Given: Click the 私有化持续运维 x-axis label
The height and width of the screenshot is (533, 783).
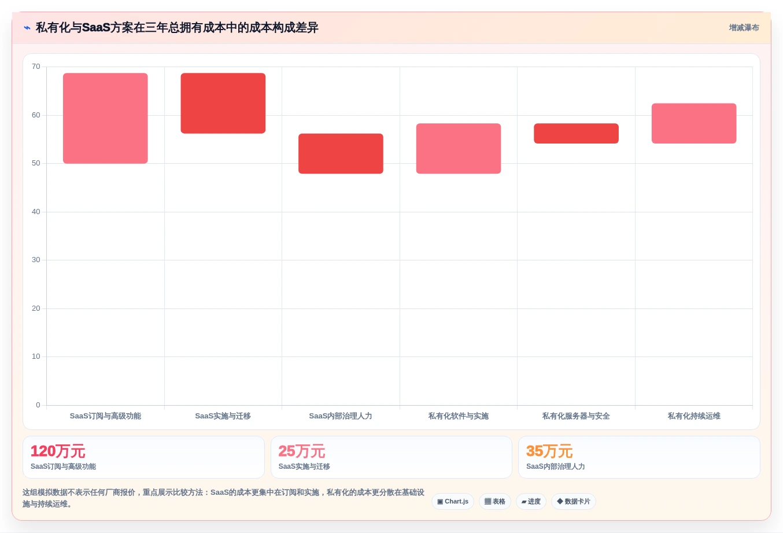Looking at the screenshot, I should click(x=694, y=416).
